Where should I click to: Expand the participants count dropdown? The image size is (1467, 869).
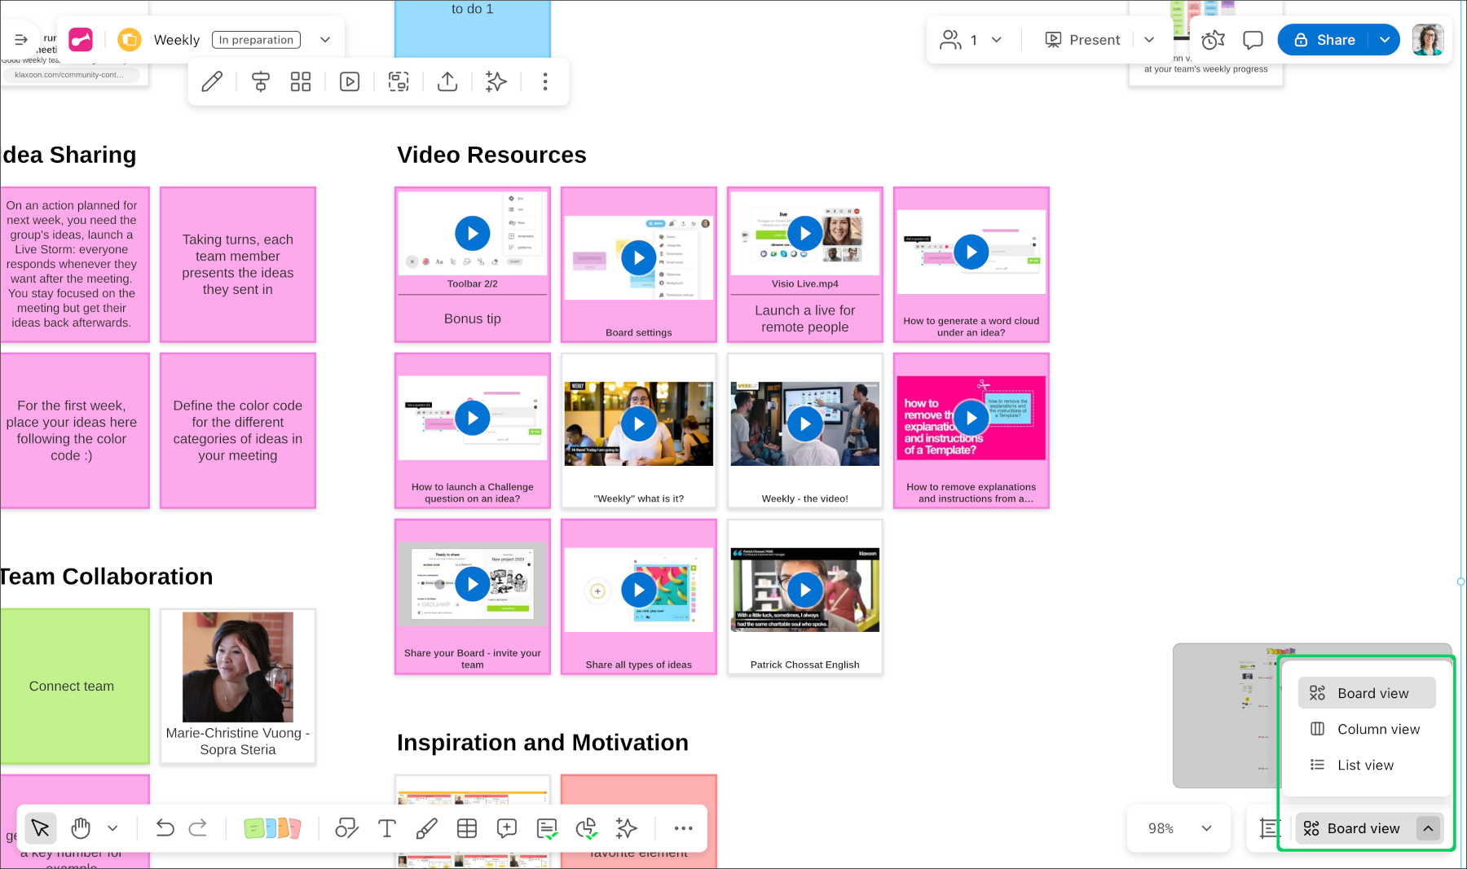[996, 40]
